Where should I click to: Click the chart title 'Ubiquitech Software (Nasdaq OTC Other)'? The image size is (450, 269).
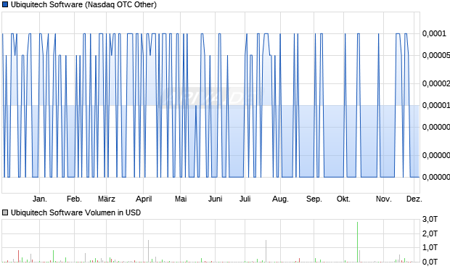click(83, 4)
